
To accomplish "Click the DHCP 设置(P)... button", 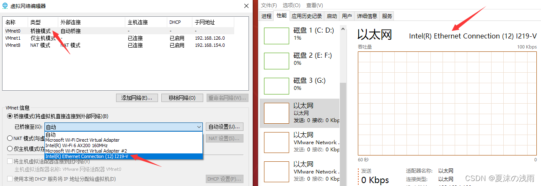I will [225, 179].
